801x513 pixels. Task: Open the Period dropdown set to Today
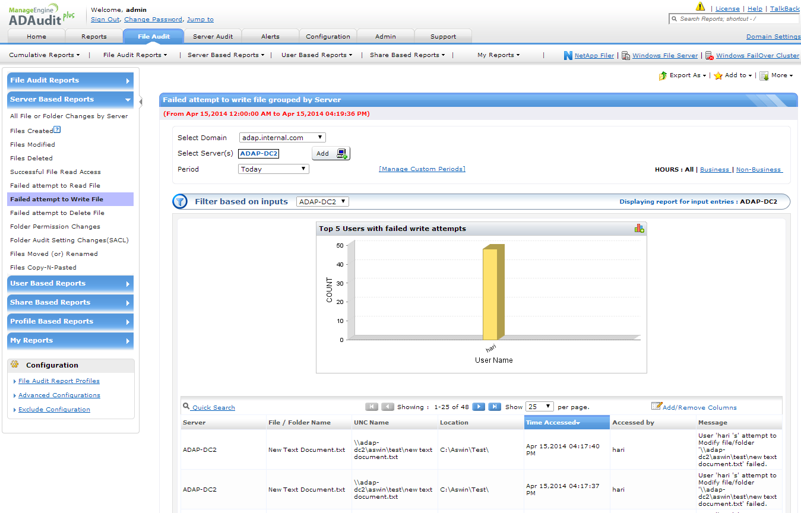click(274, 169)
